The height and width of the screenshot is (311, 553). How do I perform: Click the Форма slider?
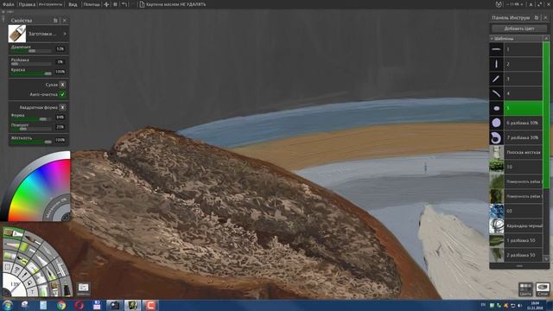tap(31, 119)
